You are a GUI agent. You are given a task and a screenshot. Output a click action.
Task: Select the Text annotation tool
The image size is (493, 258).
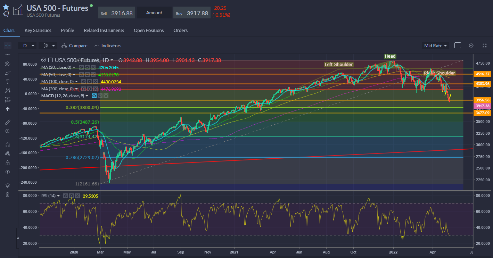coord(8,82)
